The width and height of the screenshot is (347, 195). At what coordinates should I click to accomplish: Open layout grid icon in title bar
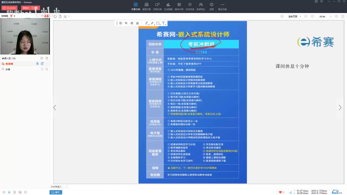pyautogui.click(x=316, y=1)
